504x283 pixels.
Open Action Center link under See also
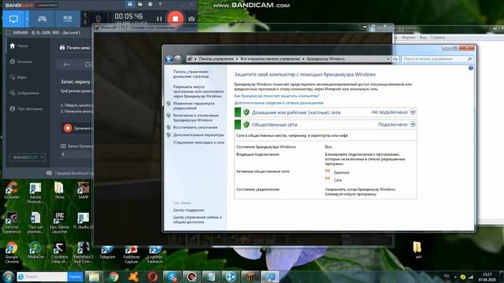click(188, 210)
